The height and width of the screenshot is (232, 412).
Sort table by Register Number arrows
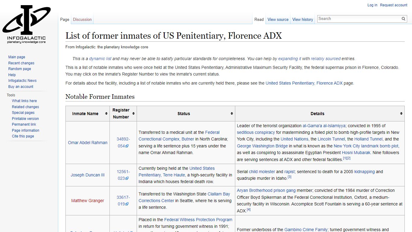pyautogui.click(x=133, y=114)
